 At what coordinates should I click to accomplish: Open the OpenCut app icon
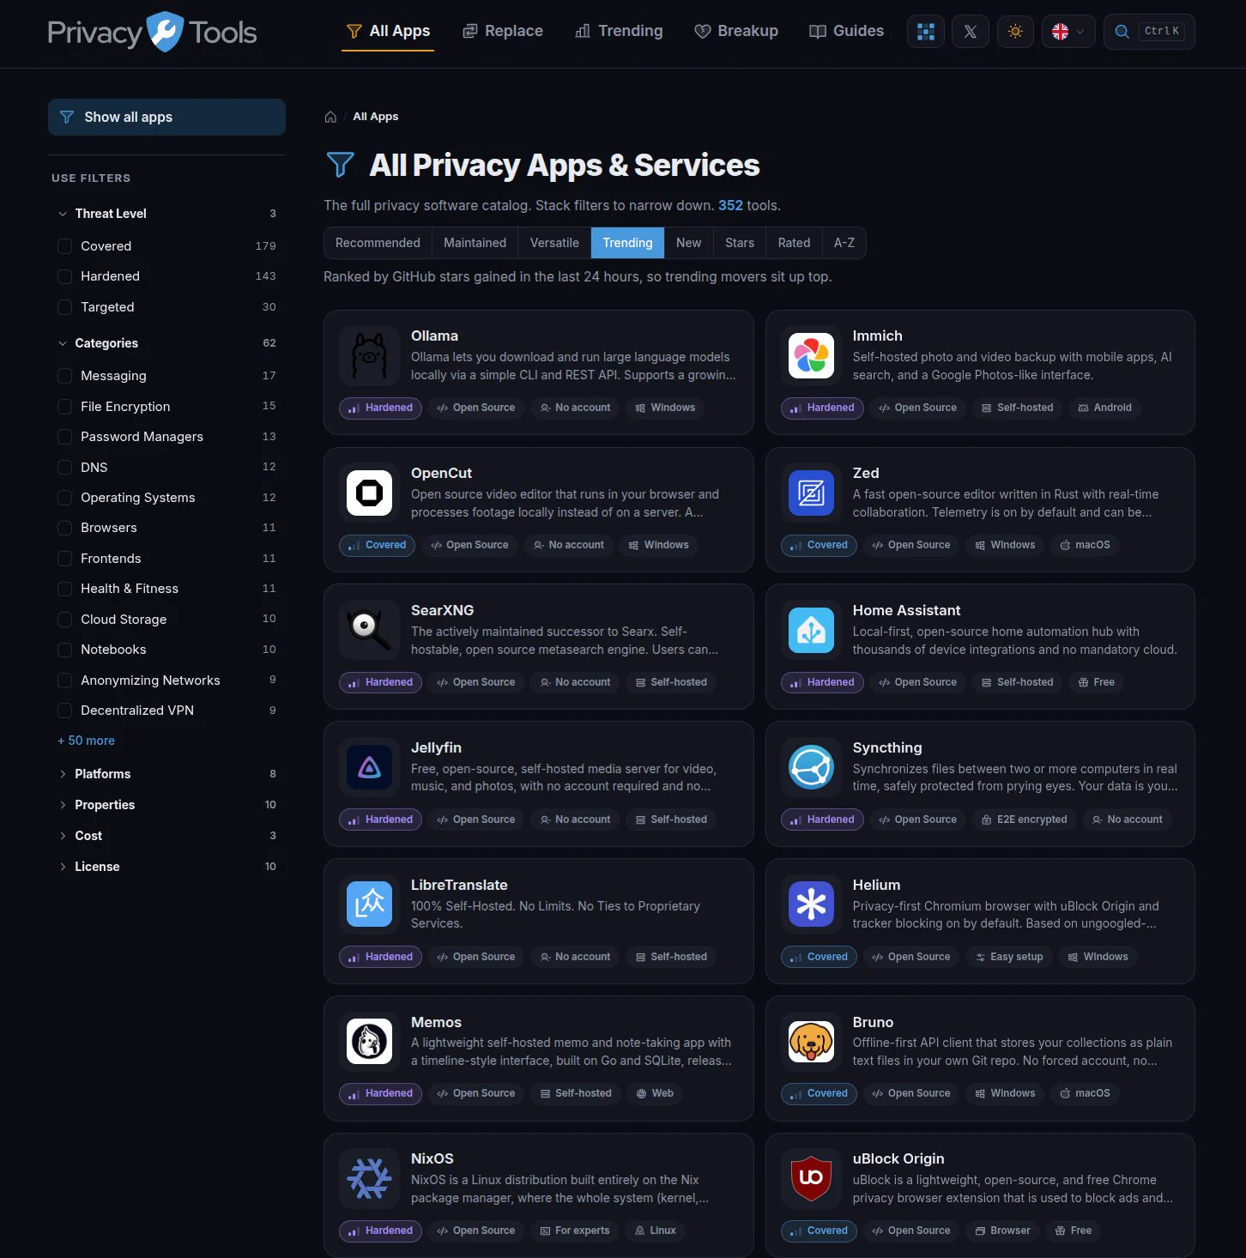369,493
